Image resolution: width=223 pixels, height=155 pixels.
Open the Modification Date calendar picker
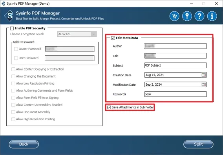204,85
